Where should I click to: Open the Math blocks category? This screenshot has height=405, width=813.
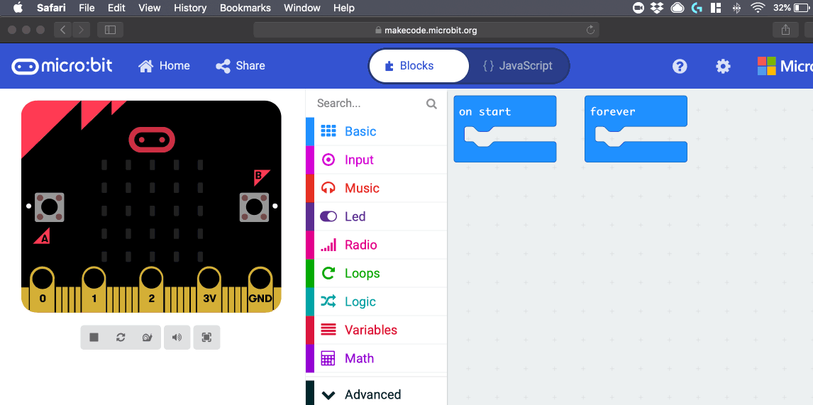pos(377,358)
